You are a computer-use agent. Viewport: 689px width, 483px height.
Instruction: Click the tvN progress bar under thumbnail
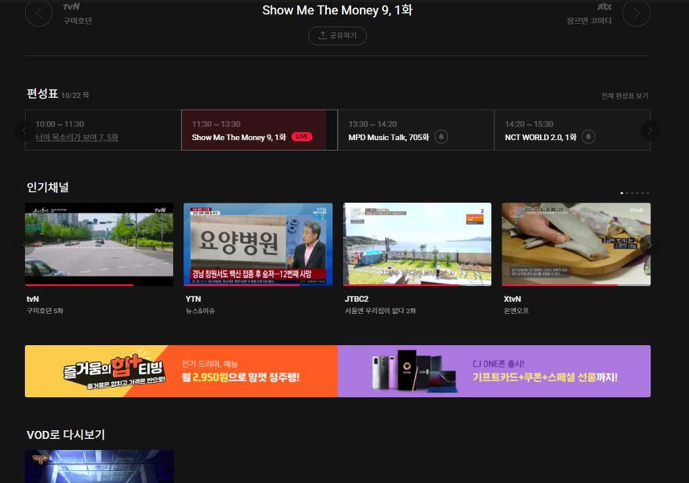tap(99, 285)
